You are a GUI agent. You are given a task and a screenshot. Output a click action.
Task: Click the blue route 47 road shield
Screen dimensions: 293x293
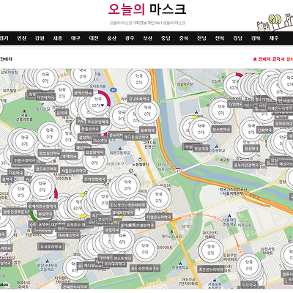[x=114, y=90]
